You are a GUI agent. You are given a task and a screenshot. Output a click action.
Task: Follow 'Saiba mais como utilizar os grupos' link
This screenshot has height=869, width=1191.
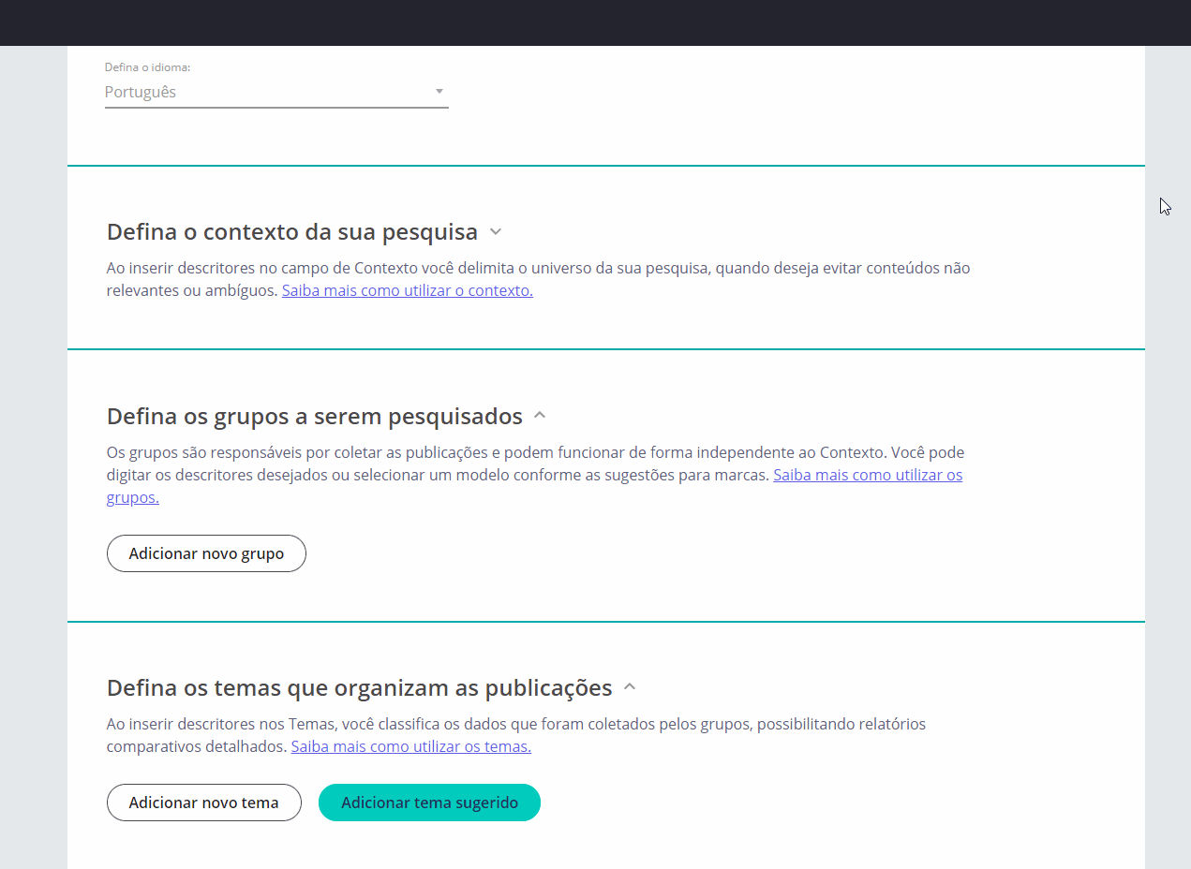867,475
